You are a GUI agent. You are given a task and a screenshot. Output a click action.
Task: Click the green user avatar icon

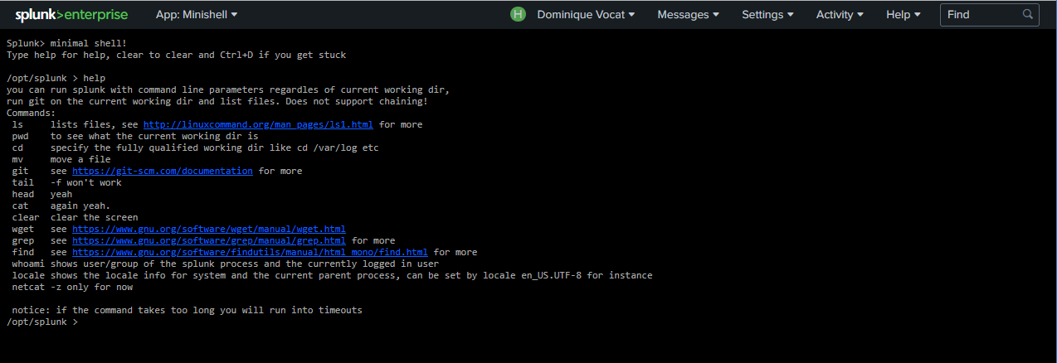pos(519,14)
